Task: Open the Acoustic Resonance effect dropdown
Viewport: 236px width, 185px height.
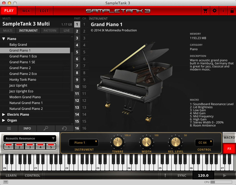Action: tap(30, 138)
